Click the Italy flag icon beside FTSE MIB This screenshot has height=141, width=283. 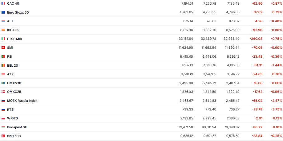pyautogui.click(x=3, y=39)
